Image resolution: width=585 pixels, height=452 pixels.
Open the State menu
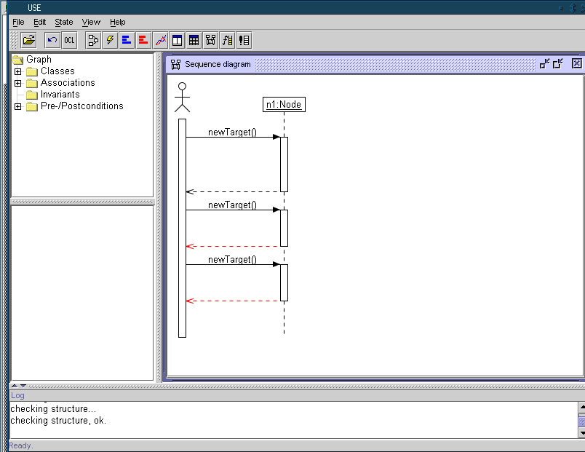pos(64,22)
